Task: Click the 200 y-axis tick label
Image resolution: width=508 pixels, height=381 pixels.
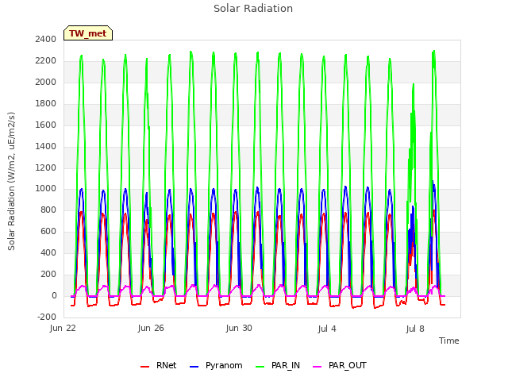Action: [48, 274]
